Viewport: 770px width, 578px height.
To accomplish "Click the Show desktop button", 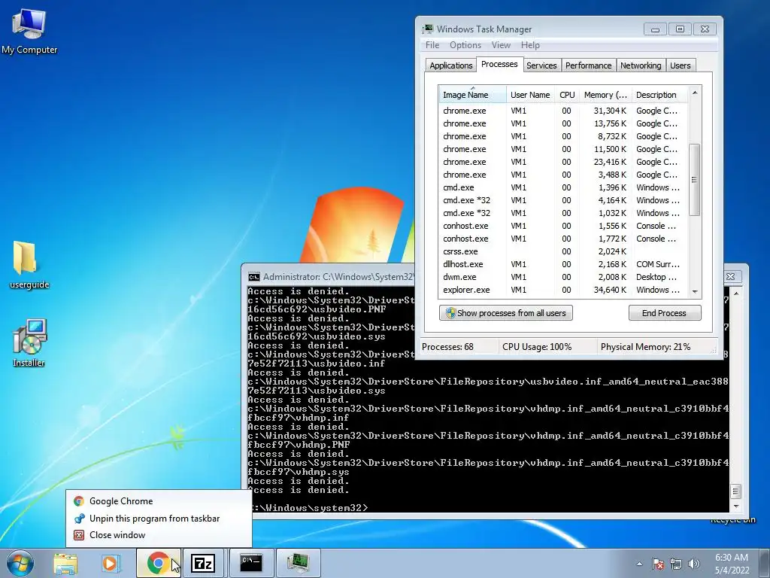I will (765, 563).
